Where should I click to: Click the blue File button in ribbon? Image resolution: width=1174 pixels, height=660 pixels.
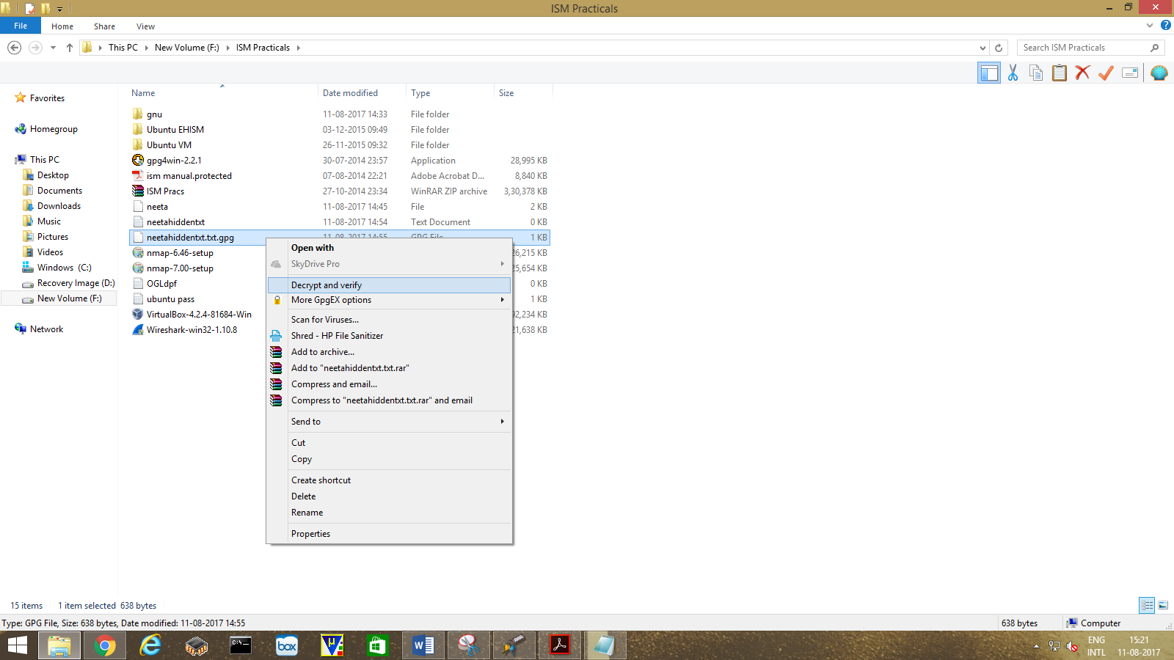tap(21, 26)
